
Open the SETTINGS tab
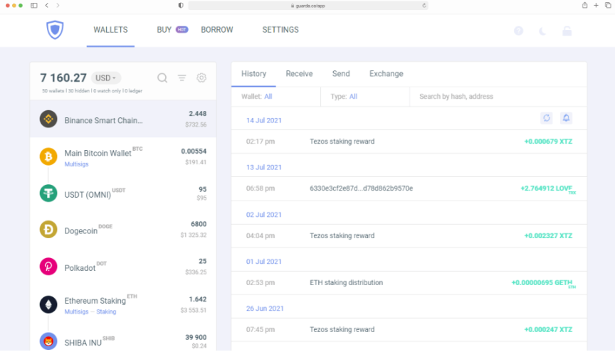point(280,30)
